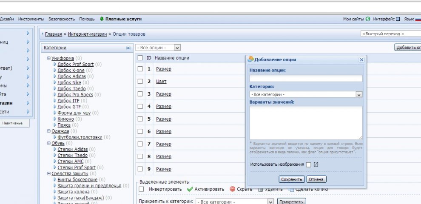Open the Быстрый переход dropdown

[x=391, y=34]
